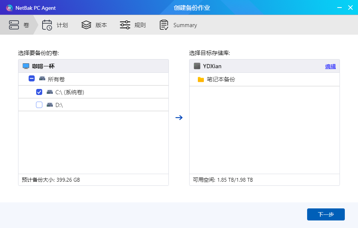358x228 pixels.
Task: Click the 版本 layers stack icon
Action: 86,25
